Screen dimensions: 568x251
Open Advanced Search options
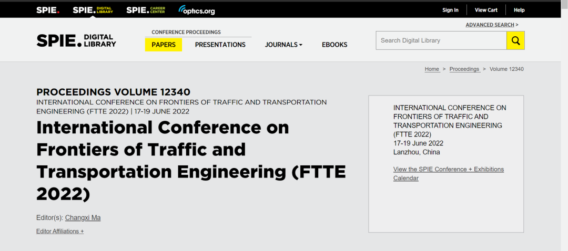point(491,25)
